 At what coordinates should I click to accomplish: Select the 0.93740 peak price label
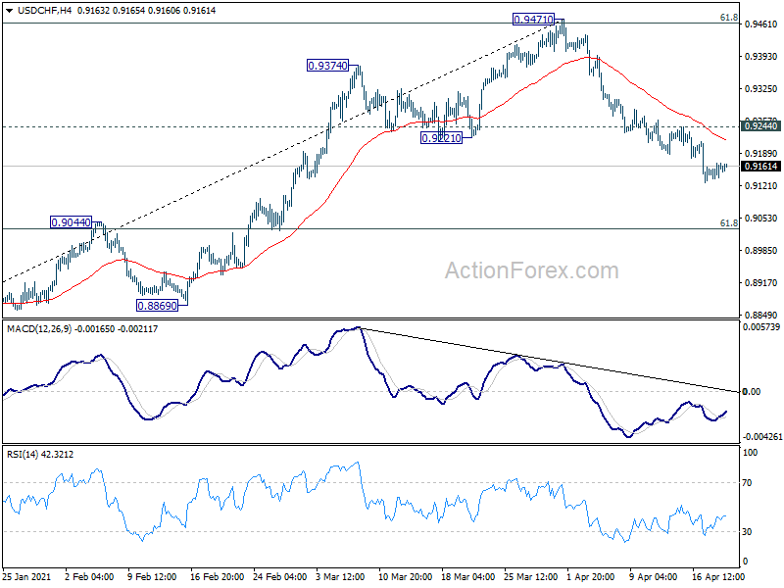(x=327, y=66)
